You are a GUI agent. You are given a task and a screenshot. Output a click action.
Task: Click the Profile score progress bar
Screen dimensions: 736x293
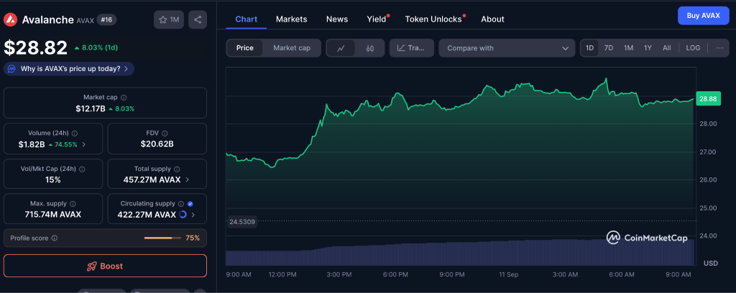[x=162, y=238]
